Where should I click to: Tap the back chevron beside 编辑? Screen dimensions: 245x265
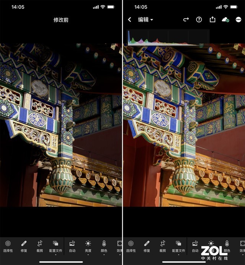(x=129, y=20)
